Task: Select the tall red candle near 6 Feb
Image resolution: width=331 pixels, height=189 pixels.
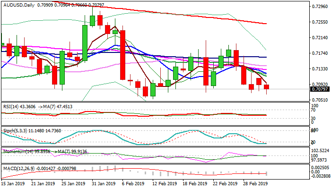Action: (x=122, y=54)
